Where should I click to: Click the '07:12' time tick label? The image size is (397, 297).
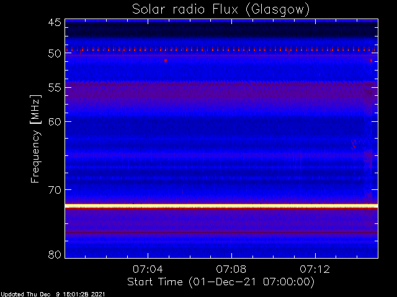(315, 269)
